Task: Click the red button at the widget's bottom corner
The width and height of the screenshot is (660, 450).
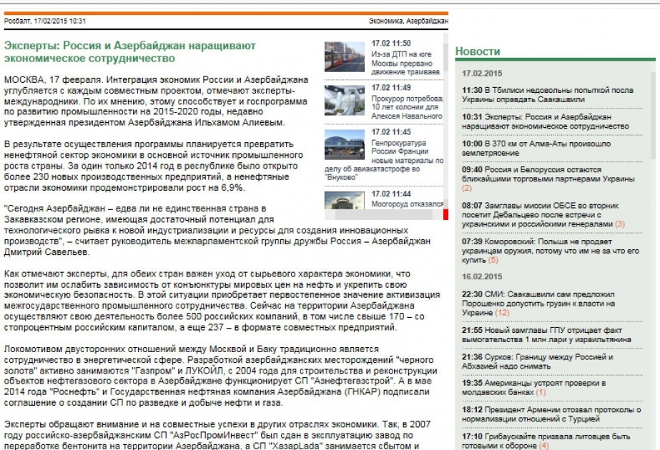Action: 445,214
